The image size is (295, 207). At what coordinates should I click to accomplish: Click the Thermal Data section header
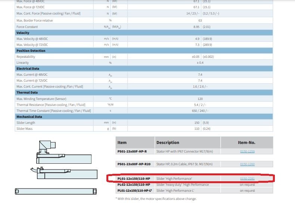144,92
